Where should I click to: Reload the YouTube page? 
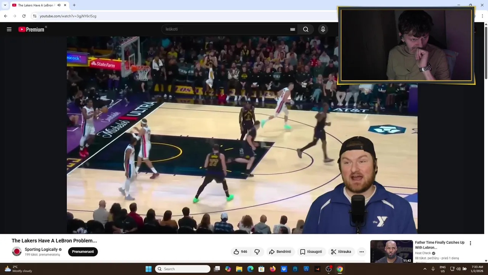(24, 16)
